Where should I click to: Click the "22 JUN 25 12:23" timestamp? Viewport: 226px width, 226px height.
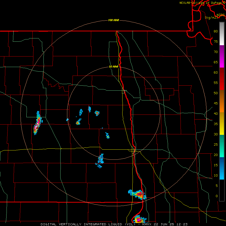click(171, 224)
